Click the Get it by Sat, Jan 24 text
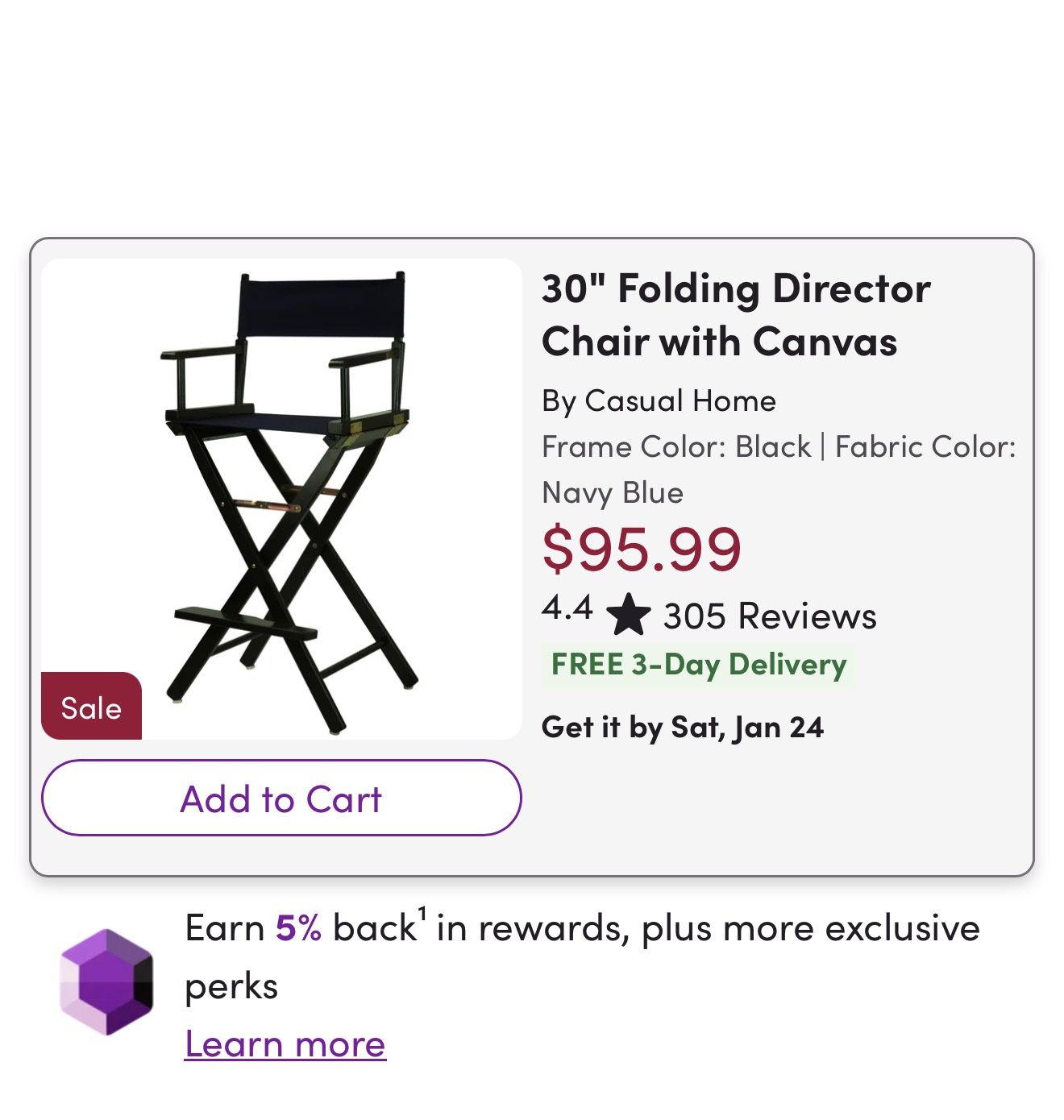This screenshot has width=1064, height=1120. 682,727
